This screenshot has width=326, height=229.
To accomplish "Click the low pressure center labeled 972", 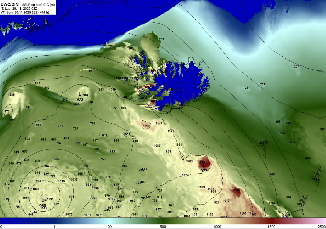I will pyautogui.click(x=80, y=97).
